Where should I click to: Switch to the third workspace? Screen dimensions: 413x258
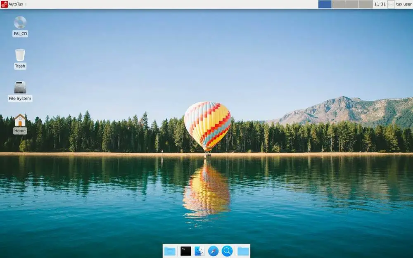coord(352,4)
